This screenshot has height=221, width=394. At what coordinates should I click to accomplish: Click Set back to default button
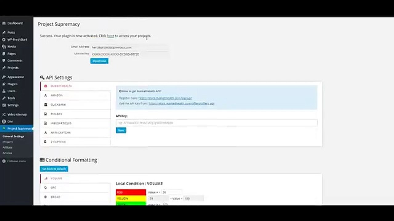point(54,169)
